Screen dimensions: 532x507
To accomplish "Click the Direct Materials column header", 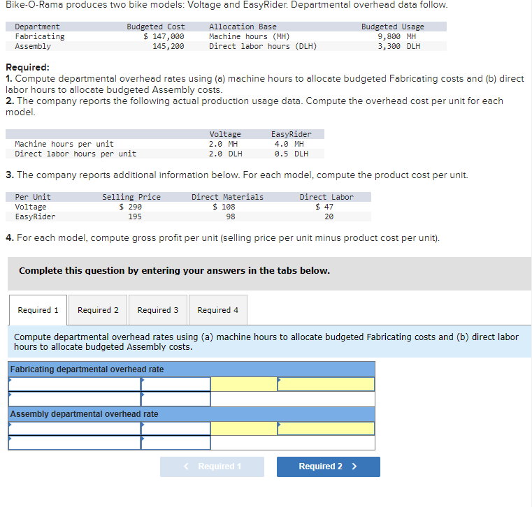I will (x=227, y=197).
